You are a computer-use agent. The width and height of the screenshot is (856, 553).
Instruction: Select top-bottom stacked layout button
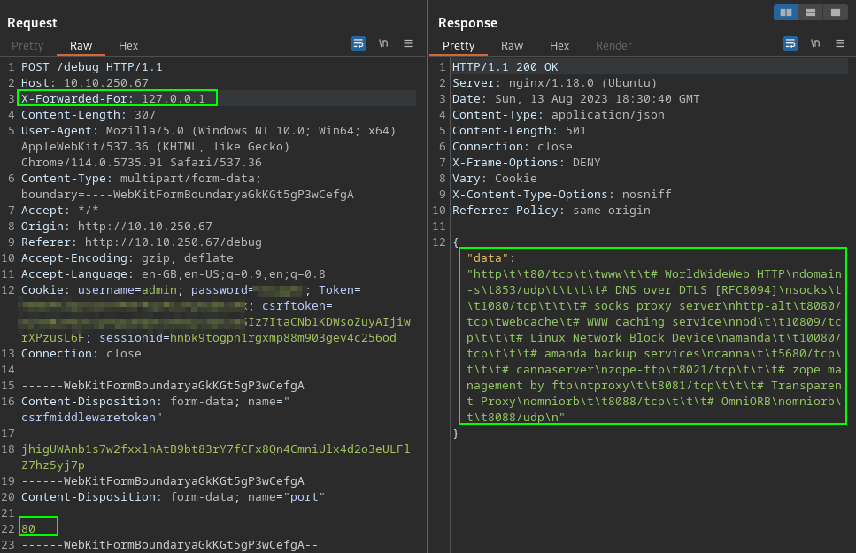pos(811,12)
